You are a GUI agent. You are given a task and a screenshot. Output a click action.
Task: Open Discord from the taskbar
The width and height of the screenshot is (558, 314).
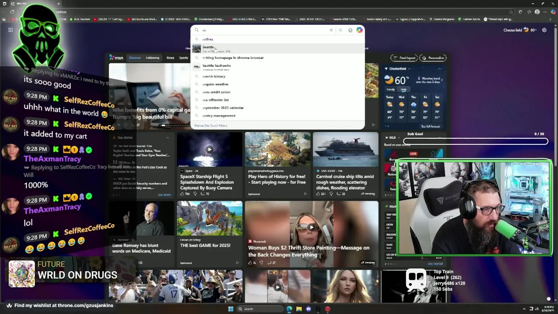pos(308,309)
